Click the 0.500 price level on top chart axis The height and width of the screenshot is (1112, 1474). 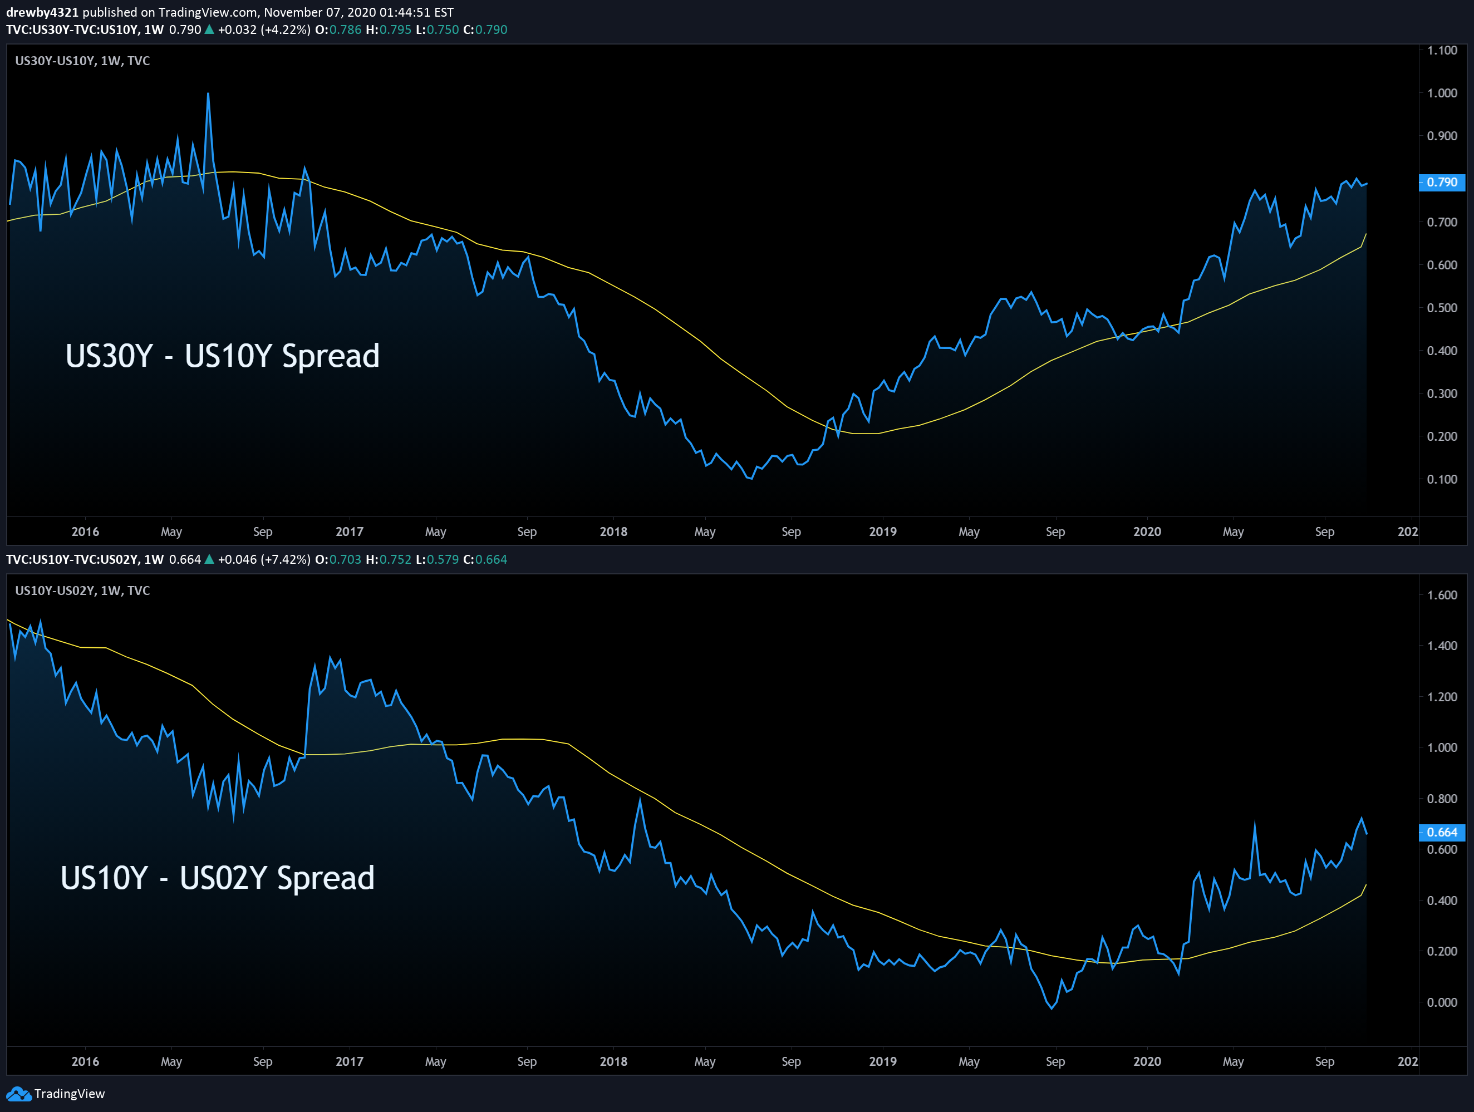[1442, 308]
